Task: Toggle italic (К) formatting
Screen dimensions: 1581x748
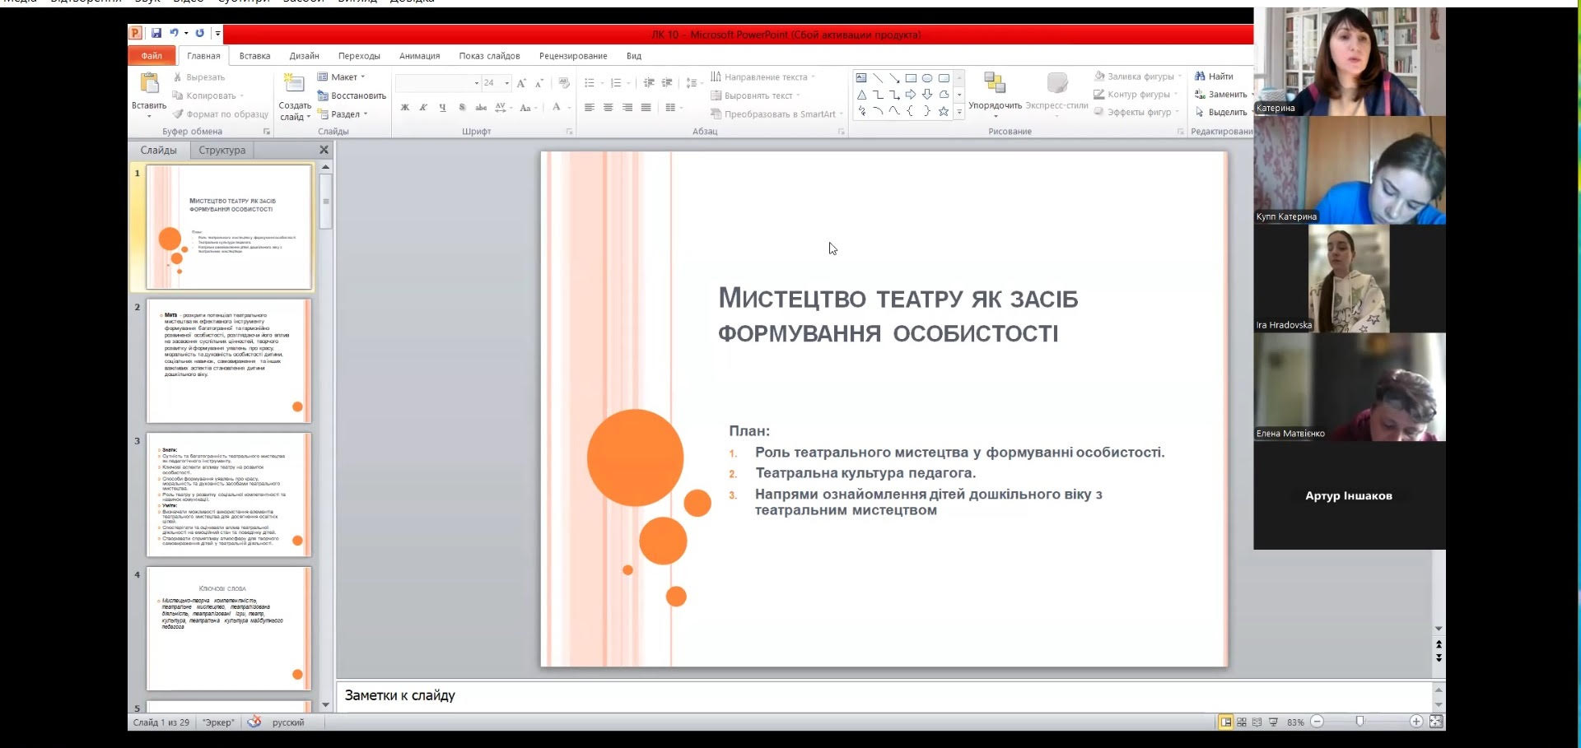Action: [x=423, y=108]
